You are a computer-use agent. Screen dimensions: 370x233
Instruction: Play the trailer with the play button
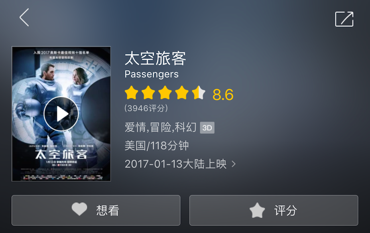pos(61,113)
